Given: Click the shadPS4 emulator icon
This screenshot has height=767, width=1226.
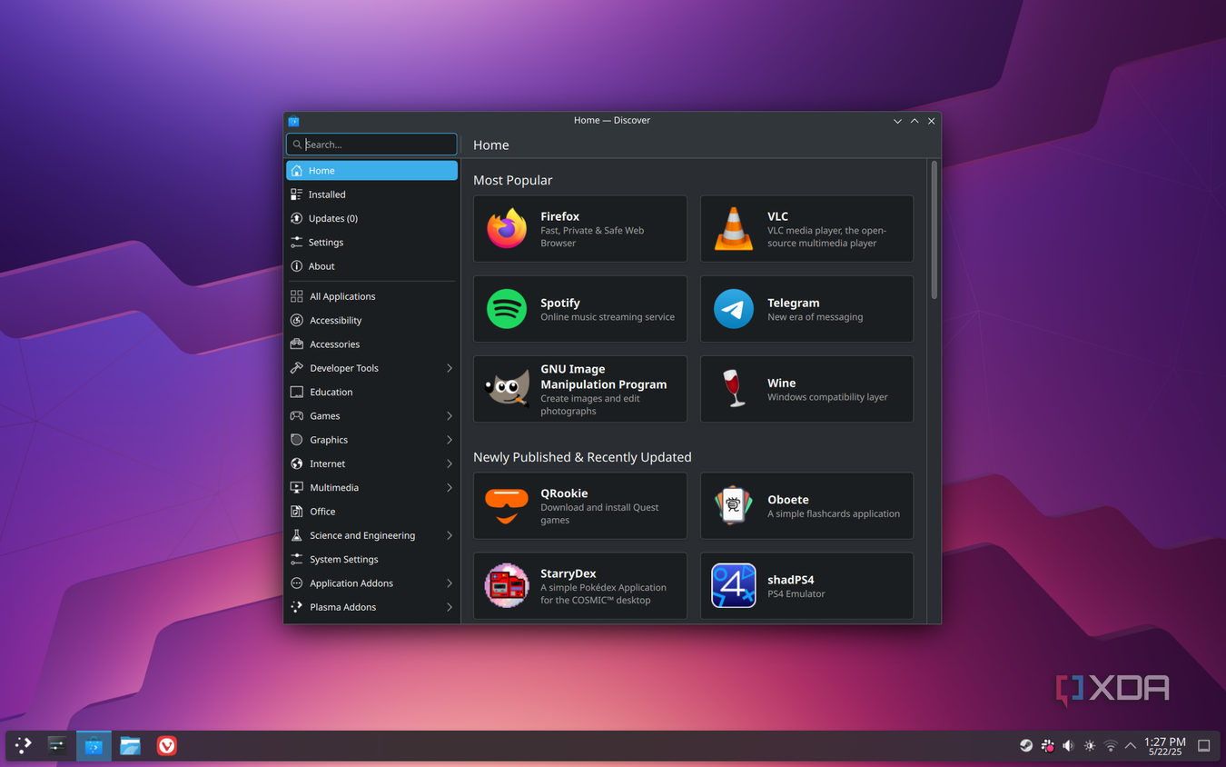Looking at the screenshot, I should (733, 586).
